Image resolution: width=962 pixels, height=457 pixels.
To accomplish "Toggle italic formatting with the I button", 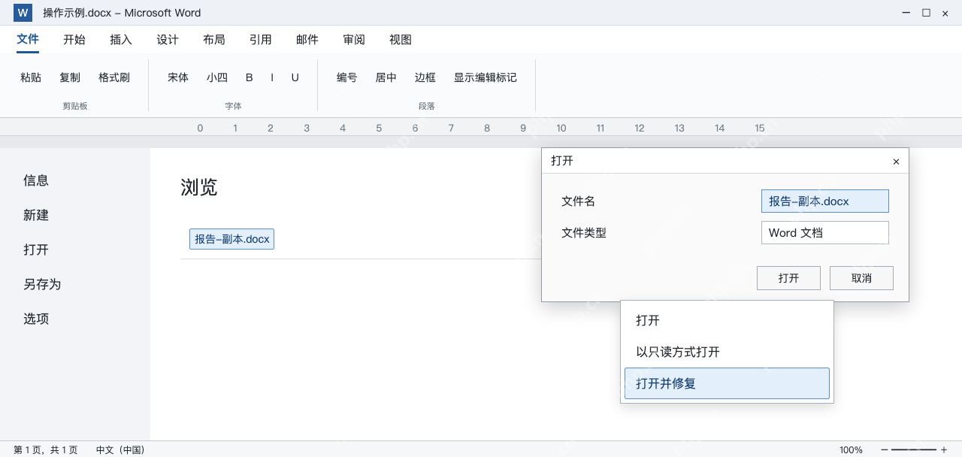I will tap(272, 77).
